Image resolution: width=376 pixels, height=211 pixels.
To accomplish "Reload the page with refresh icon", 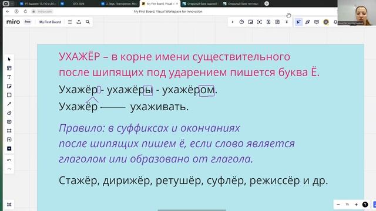I will [x=25, y=12].
